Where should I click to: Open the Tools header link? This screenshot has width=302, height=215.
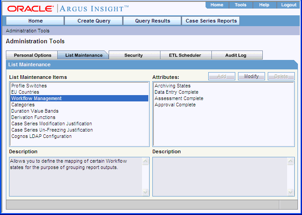[x=241, y=5]
